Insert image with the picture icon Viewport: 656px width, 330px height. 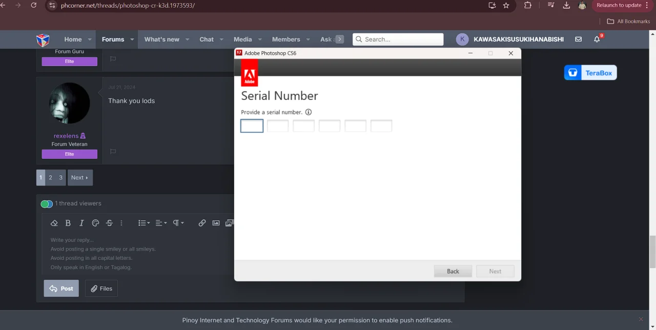(216, 223)
